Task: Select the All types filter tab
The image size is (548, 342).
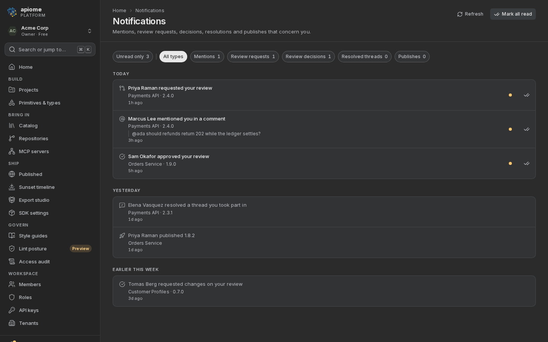Action: [173, 57]
